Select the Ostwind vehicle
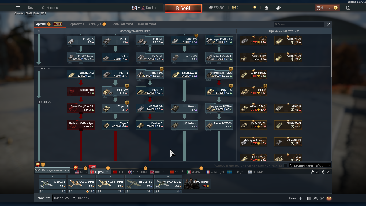Image resolution: width=366 pixels, height=206 pixels. click(x=184, y=108)
